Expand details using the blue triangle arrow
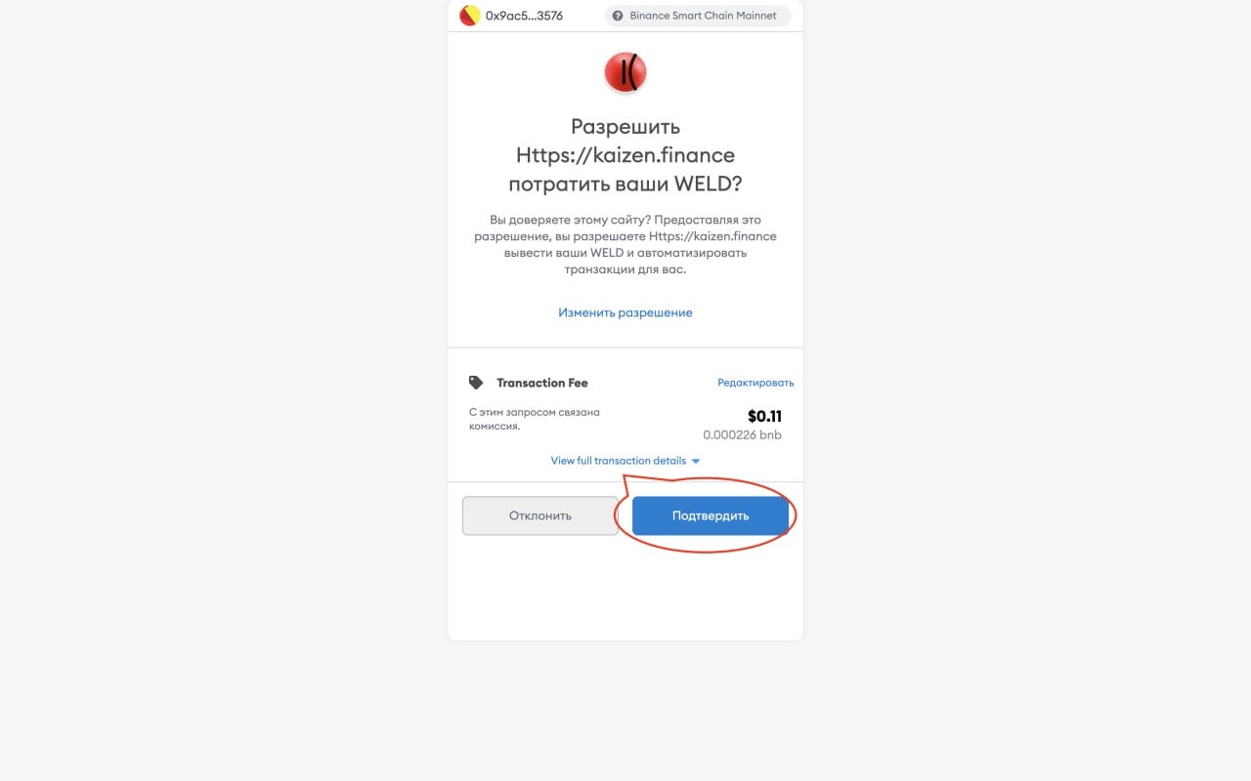 click(696, 461)
